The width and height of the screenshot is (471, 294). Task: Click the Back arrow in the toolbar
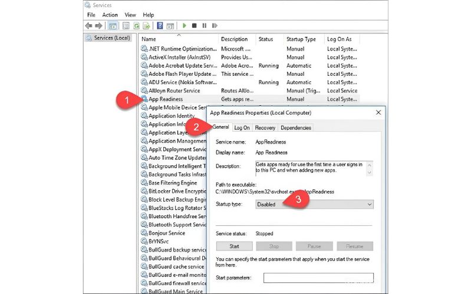(x=88, y=26)
